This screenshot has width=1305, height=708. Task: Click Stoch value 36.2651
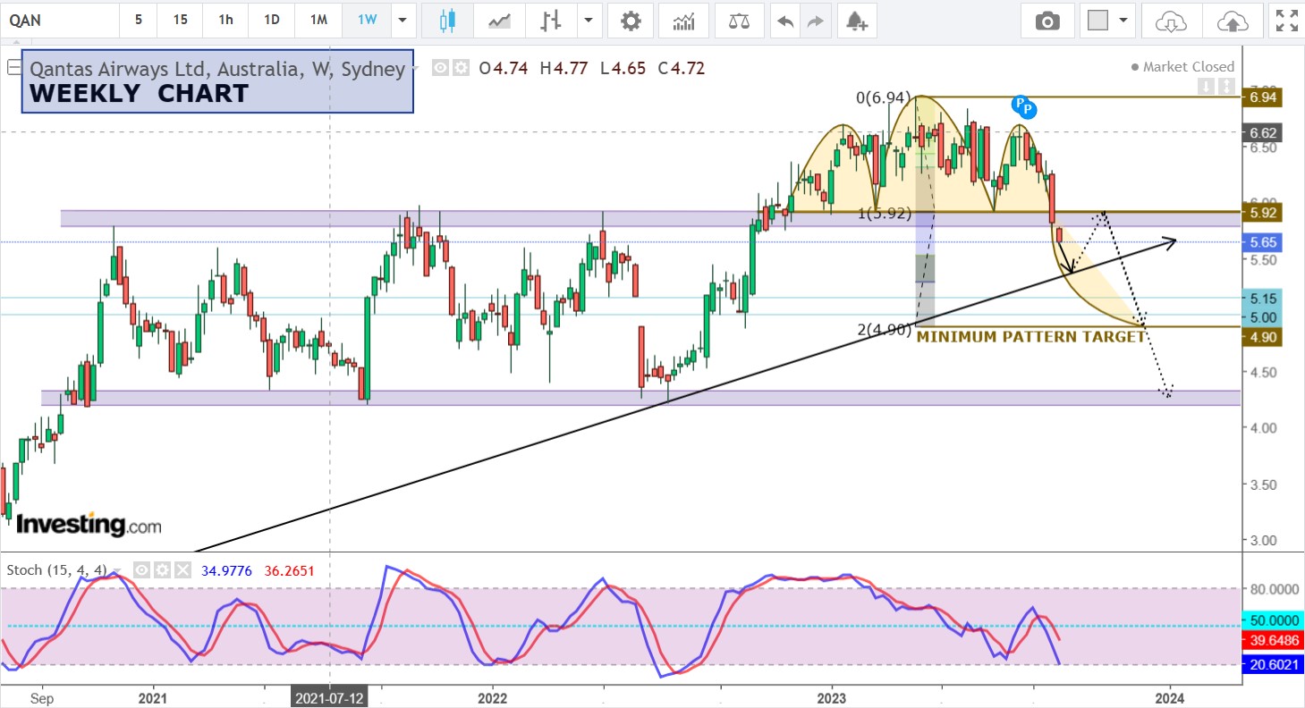pos(289,570)
